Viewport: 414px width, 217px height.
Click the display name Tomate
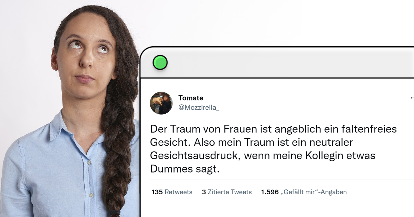click(191, 98)
